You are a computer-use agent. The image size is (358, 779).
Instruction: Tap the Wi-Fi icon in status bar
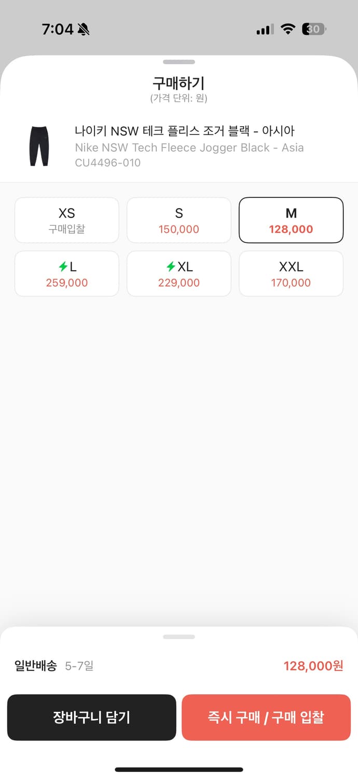tap(287, 29)
